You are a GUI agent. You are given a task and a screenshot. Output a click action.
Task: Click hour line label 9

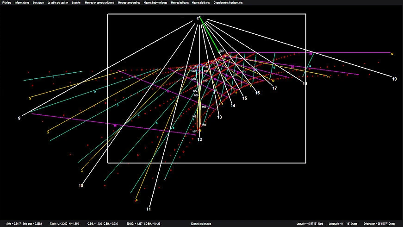coord(19,118)
